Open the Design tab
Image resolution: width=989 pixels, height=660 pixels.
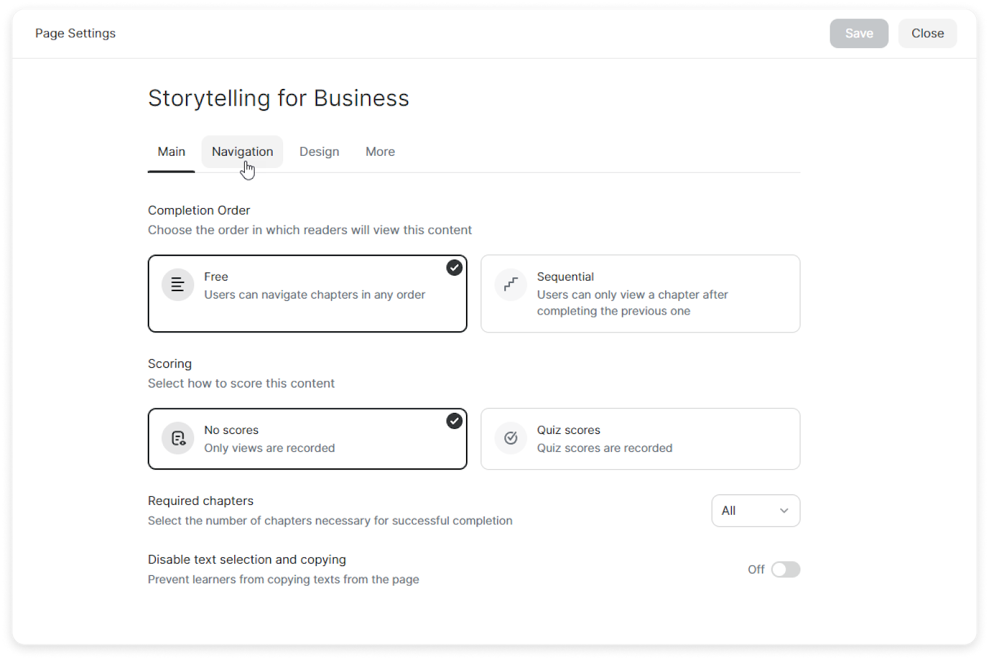[319, 151]
